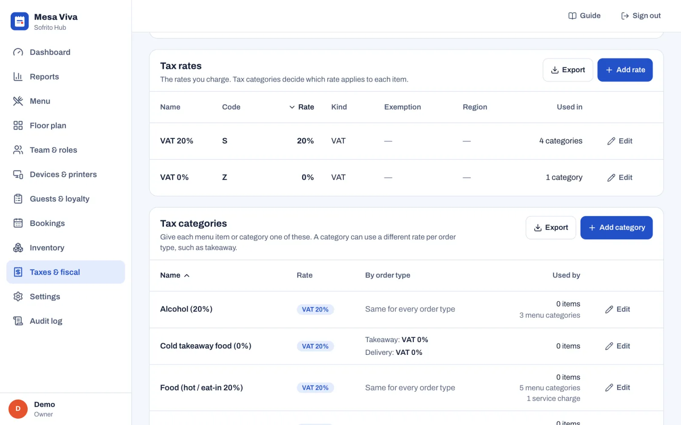Edit the Food (hot / eat-in 20%) category
This screenshot has width=681, height=425.
coord(618,388)
